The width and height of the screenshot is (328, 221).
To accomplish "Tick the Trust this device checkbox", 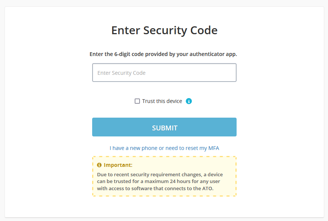I will tap(137, 101).
